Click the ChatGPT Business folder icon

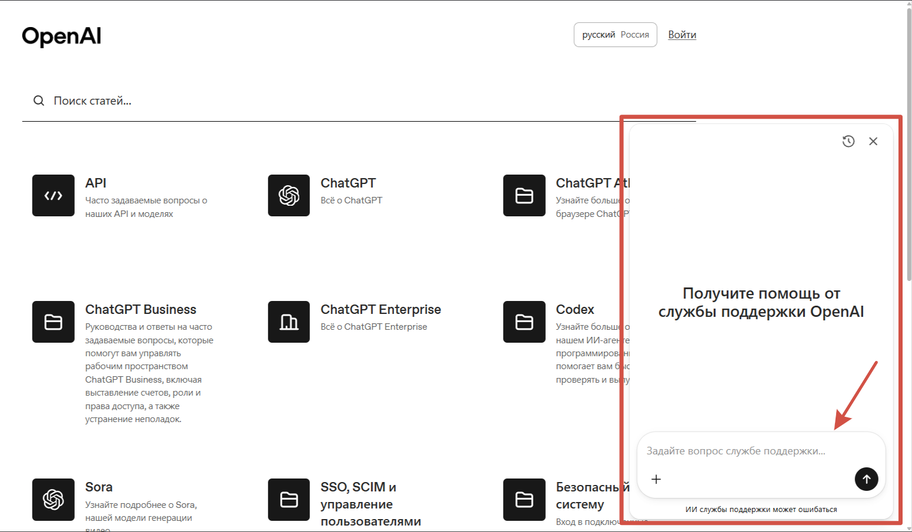(x=54, y=322)
